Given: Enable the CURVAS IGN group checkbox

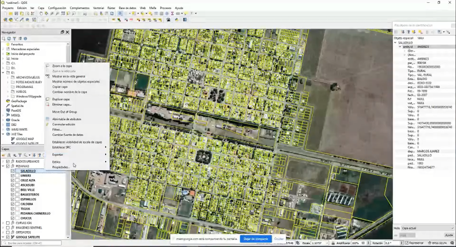Looking at the screenshot, I should pyautogui.click(x=8, y=223).
